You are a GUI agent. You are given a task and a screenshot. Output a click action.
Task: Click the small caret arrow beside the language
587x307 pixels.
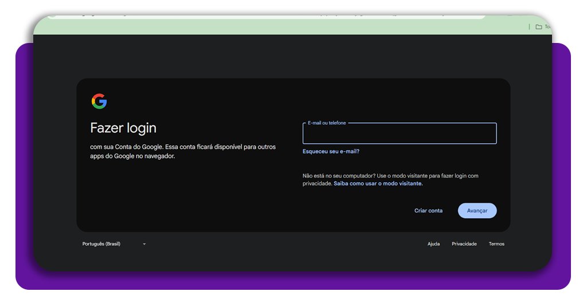click(x=144, y=244)
